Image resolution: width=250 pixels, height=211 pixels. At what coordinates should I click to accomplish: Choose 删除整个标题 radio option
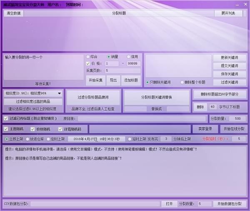(183, 82)
